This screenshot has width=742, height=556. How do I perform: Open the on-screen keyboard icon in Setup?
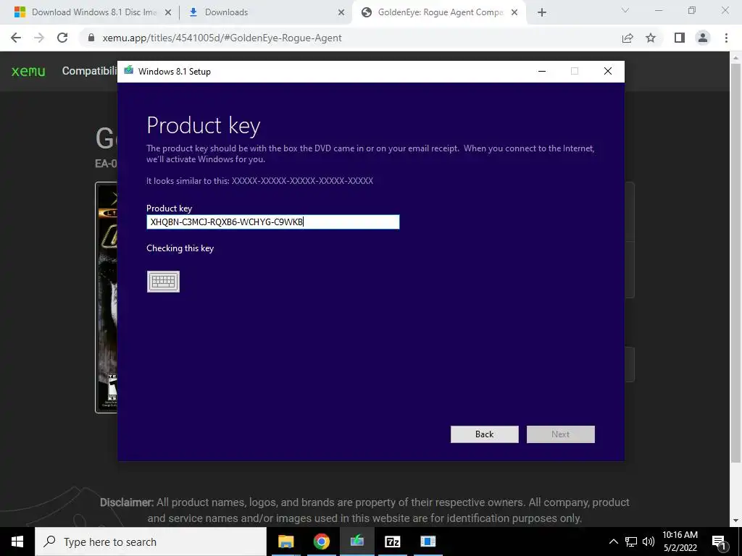(163, 282)
